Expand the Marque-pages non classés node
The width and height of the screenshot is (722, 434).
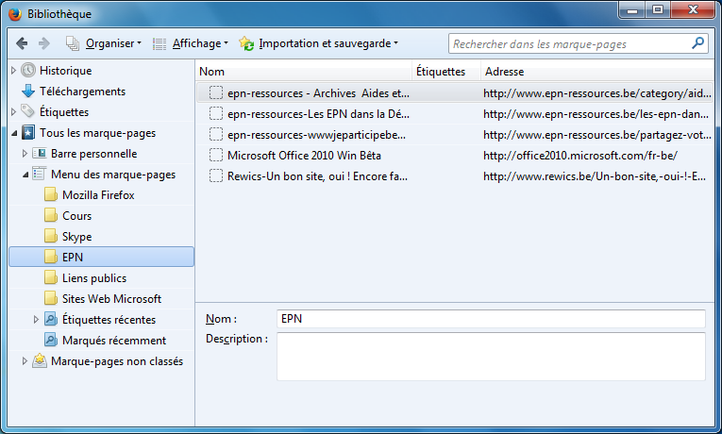(x=25, y=361)
